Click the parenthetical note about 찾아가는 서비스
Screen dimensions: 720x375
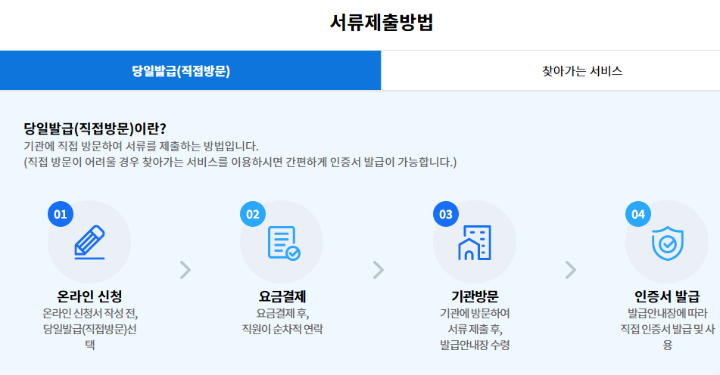pyautogui.click(x=240, y=162)
